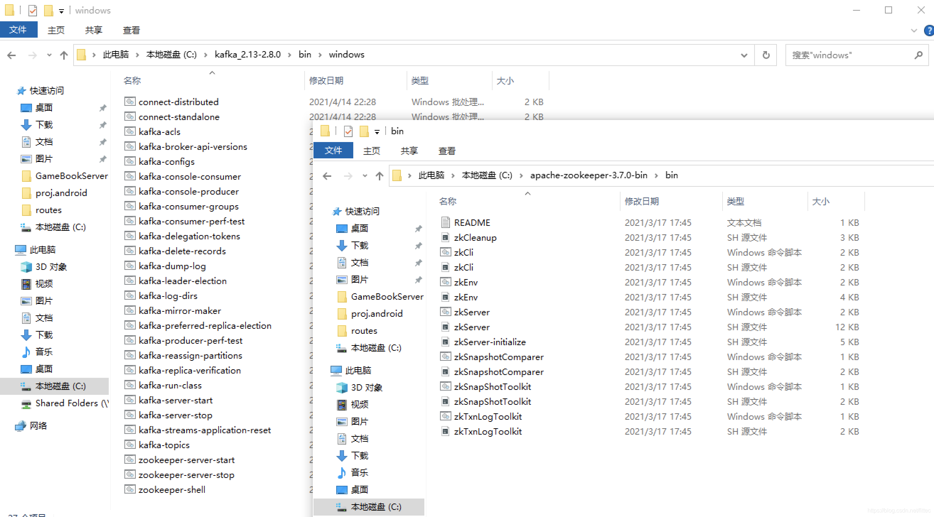
Task: Select zkTxnLogToolkit SH source file row
Action: click(649, 431)
